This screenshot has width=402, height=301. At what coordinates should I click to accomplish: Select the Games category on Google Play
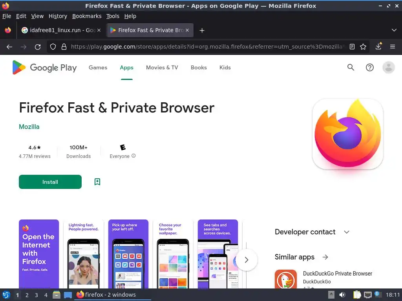click(98, 67)
